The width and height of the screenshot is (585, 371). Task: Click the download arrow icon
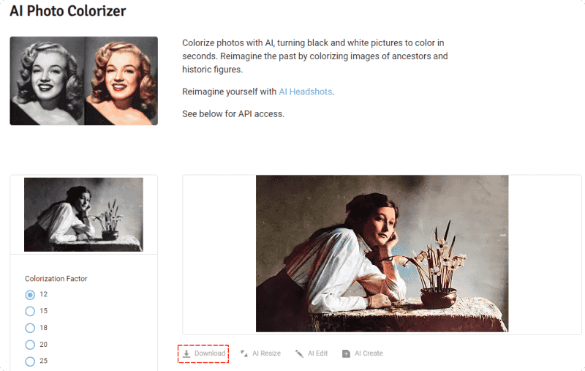(x=186, y=353)
